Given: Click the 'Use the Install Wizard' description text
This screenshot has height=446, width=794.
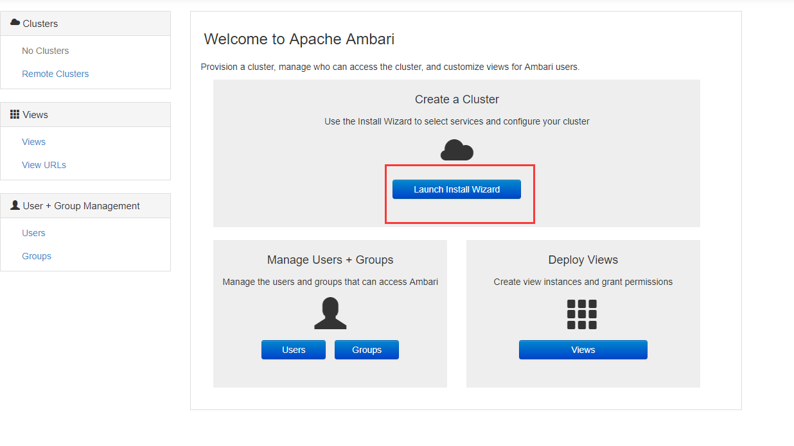Looking at the screenshot, I should (457, 121).
